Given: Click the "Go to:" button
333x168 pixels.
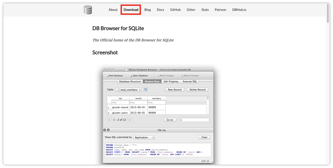Looking at the screenshot, I should click(170, 120).
